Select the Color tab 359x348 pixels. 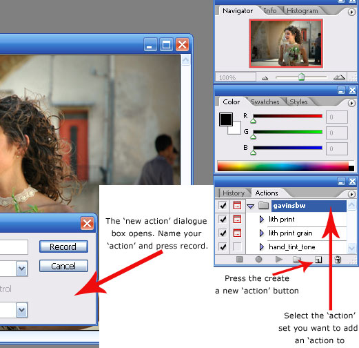pos(232,101)
